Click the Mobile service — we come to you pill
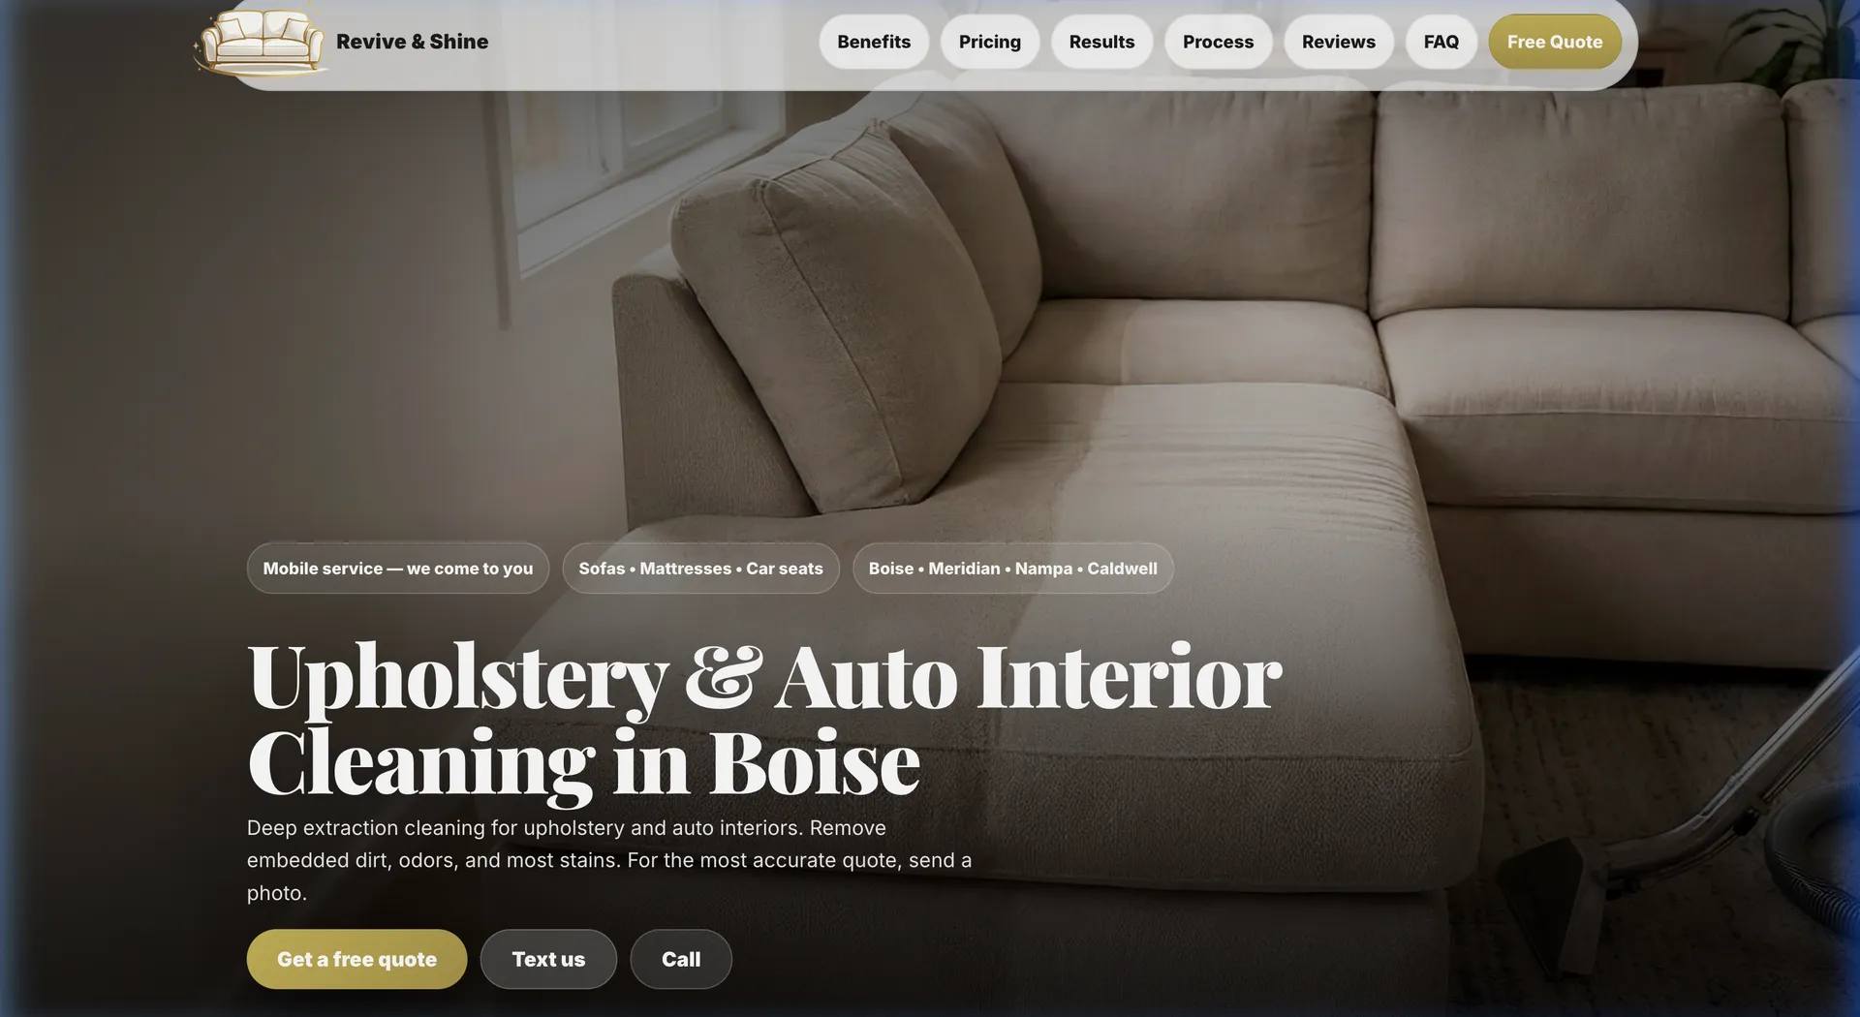Screen dimensions: 1860x1017 pos(398,569)
